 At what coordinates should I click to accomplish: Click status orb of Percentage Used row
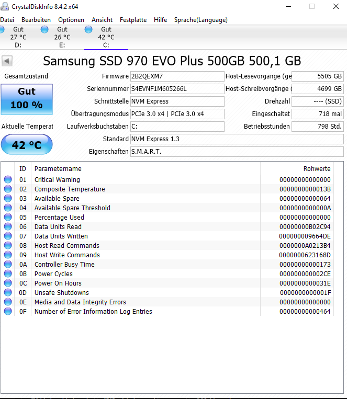pyautogui.click(x=8, y=217)
